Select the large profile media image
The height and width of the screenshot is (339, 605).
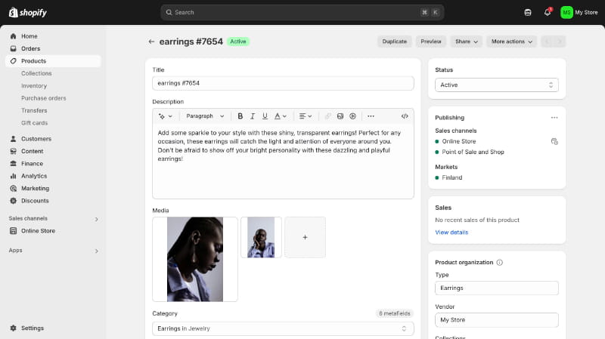(195, 259)
